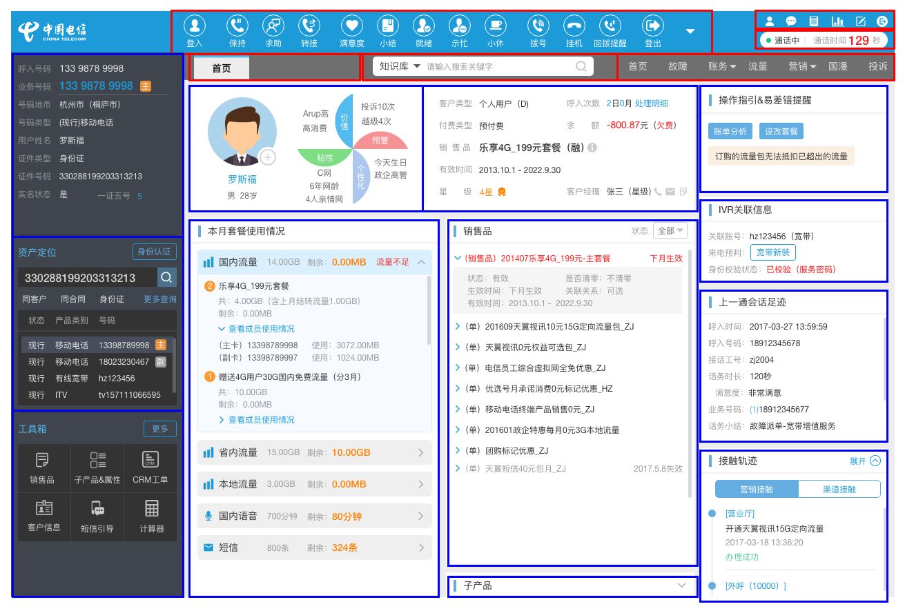Go to 国漫 in the navigation bar
This screenshot has width=905, height=613.
[x=838, y=66]
